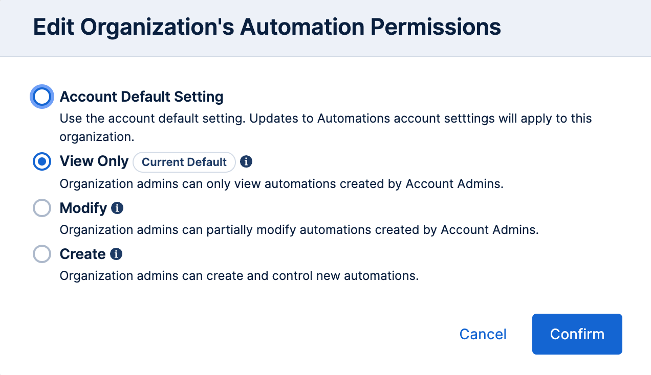Cancel editing automation permissions
This screenshot has width=651, height=375.
[x=482, y=334]
